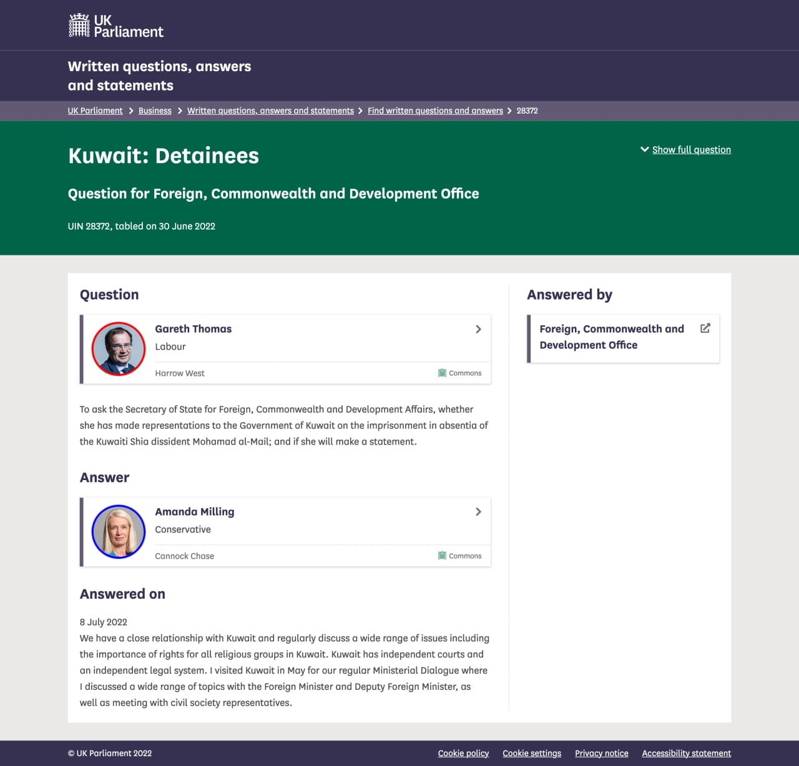Open Foreign, Commonwealth and Development Office card
Screen dimensions: 799x766
(612, 337)
